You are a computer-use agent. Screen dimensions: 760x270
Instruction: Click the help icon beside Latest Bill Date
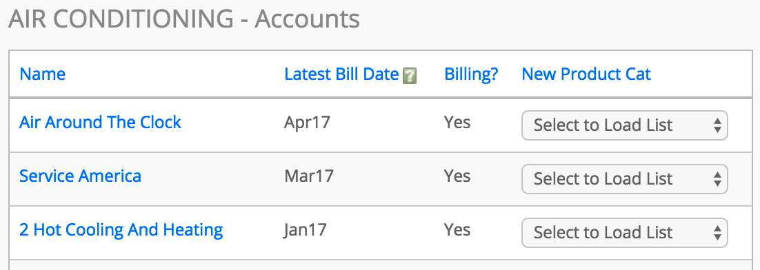coord(410,76)
